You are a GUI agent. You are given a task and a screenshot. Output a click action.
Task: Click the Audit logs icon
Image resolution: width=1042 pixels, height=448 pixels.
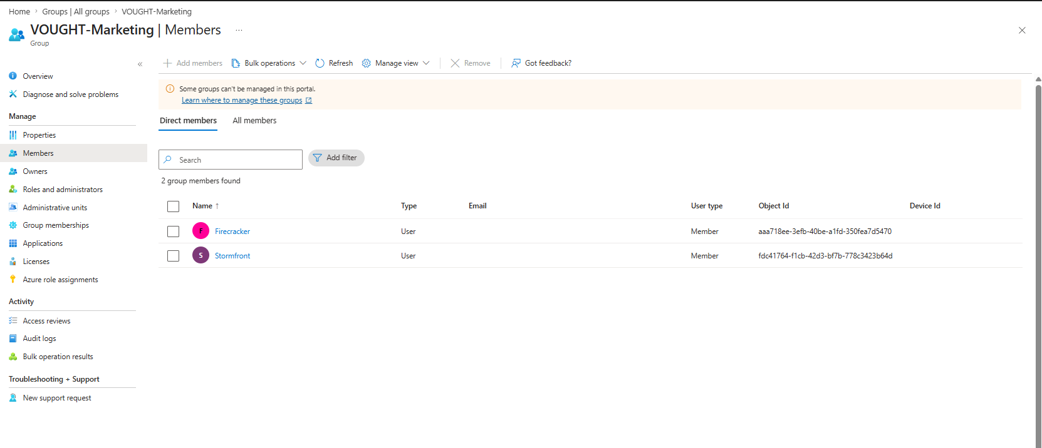pyautogui.click(x=13, y=339)
